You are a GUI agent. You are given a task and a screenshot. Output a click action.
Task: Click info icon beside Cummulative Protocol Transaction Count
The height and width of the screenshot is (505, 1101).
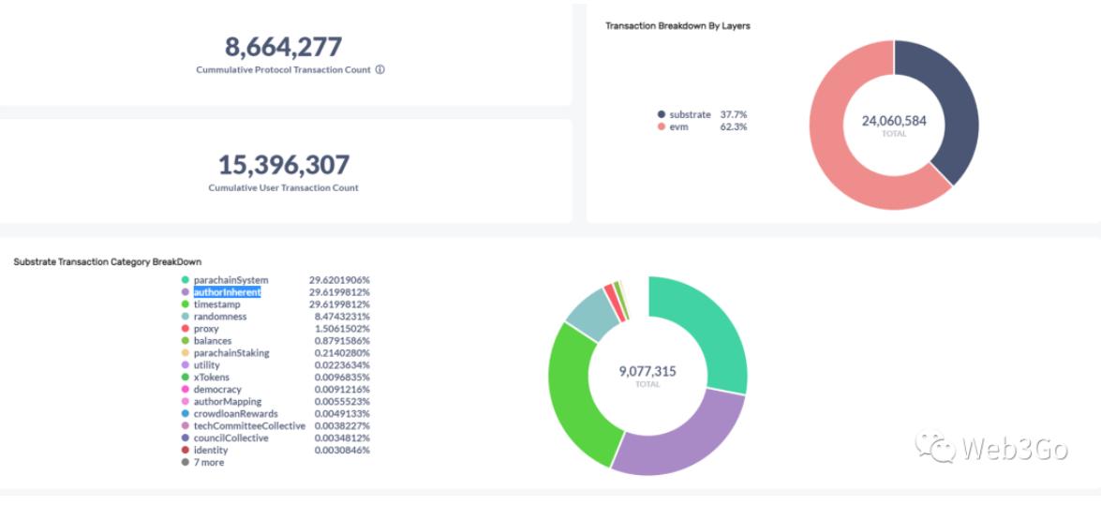[380, 70]
